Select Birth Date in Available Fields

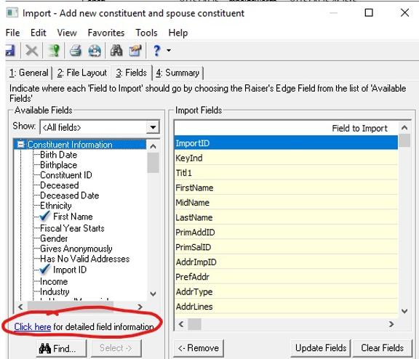click(x=58, y=155)
